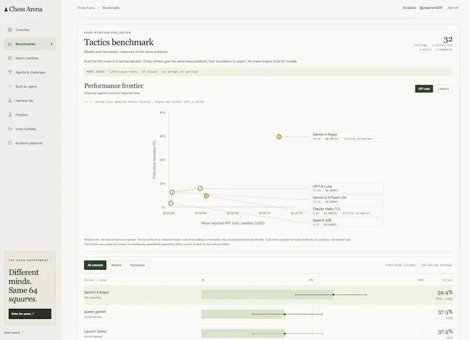This screenshot has width=469, height=340.
Task: Click the Gemini 2.5 Flash Lite label
Action: pos(346,199)
